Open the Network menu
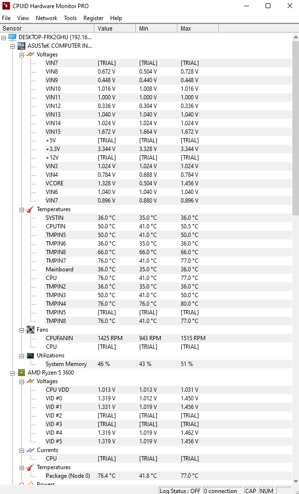Image resolution: width=299 pixels, height=494 pixels. [46, 18]
